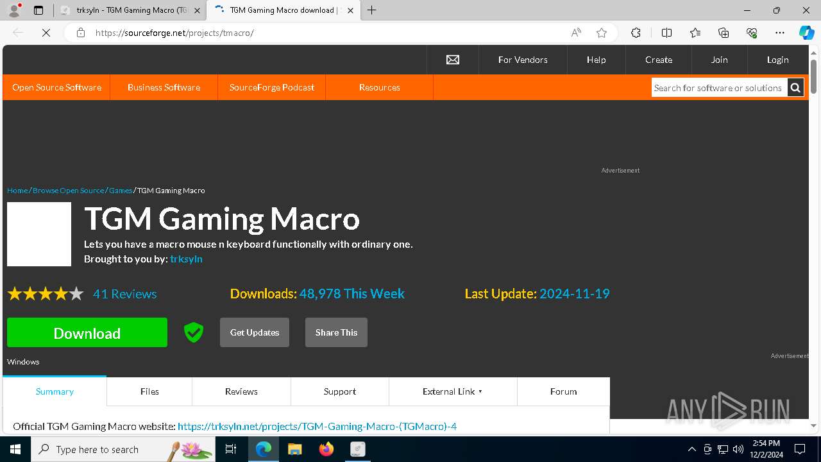Viewport: 821px width, 462px height.
Task: Click Create in header
Action: 659,60
